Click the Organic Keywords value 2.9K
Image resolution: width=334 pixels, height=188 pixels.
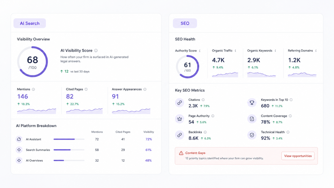point(254,60)
